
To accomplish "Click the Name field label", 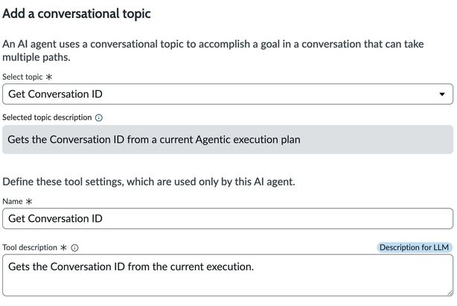I will (x=14, y=201).
